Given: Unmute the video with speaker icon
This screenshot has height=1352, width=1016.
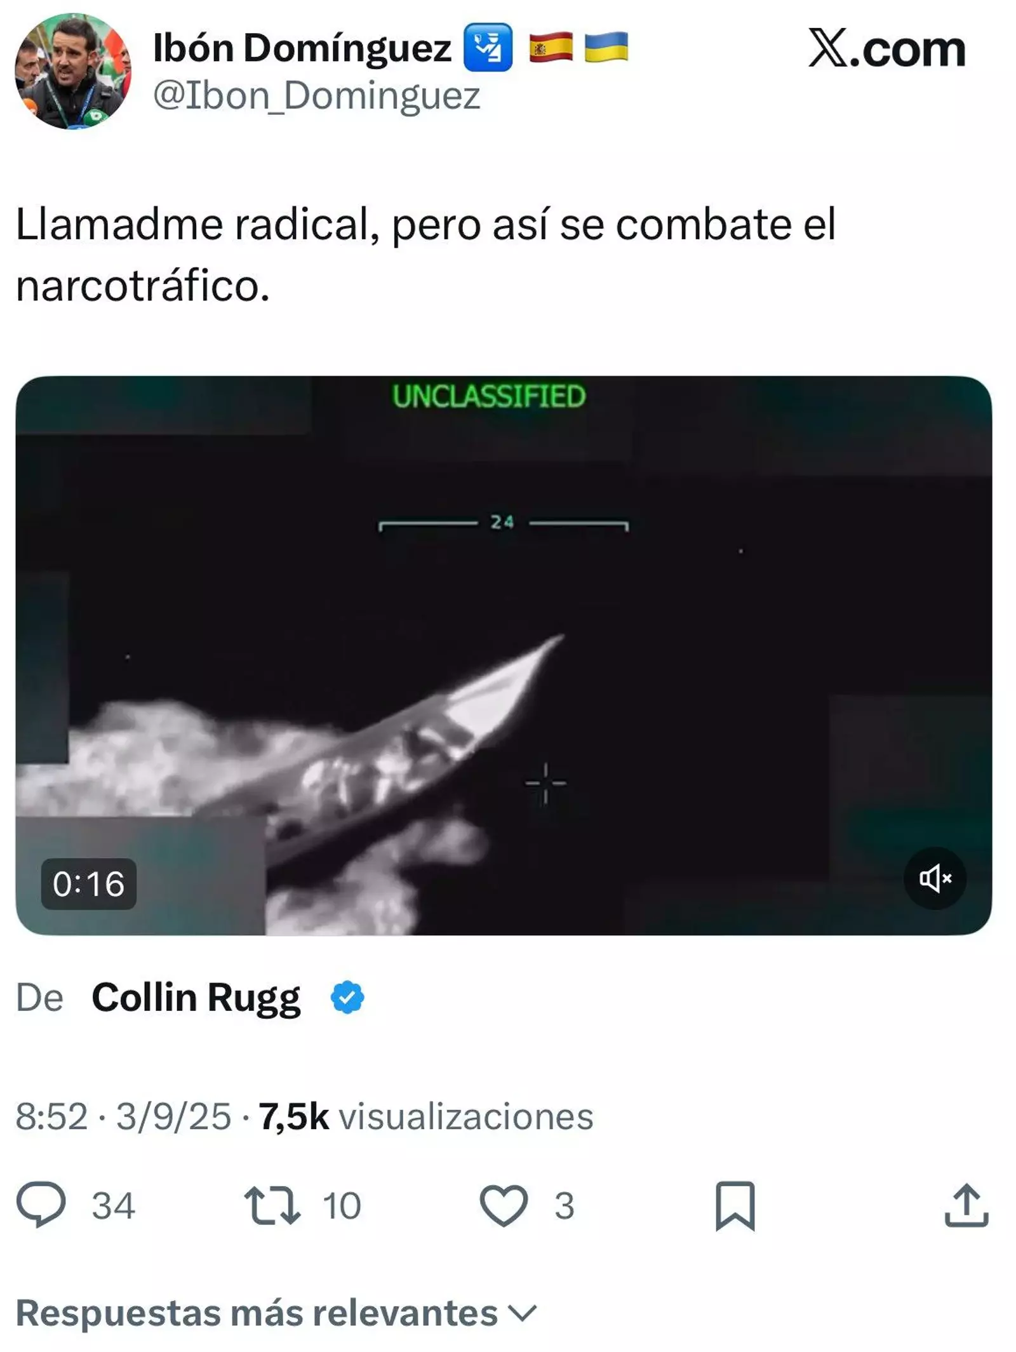Looking at the screenshot, I should pos(935,878).
